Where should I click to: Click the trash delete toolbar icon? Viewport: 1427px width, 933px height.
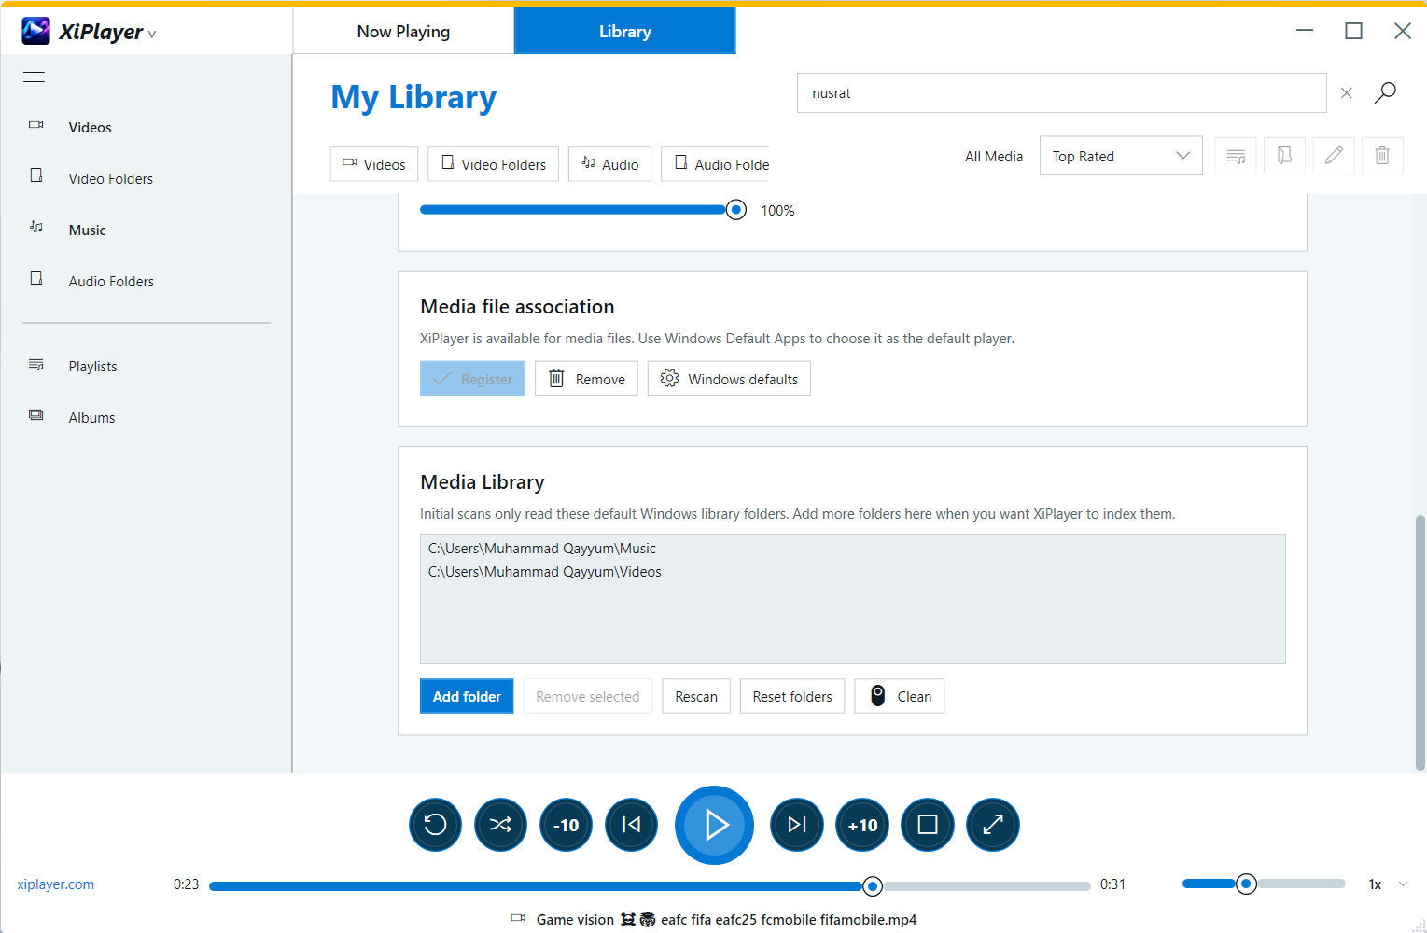[x=1382, y=156]
